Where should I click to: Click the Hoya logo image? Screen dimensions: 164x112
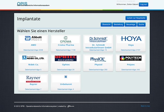click(x=131, y=39)
